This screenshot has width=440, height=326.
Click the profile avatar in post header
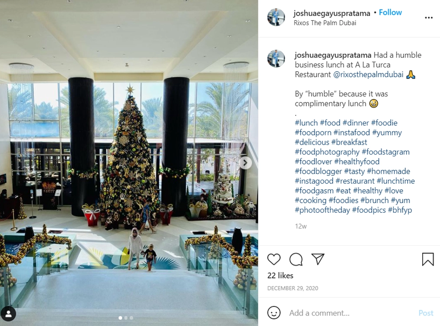pyautogui.click(x=276, y=17)
